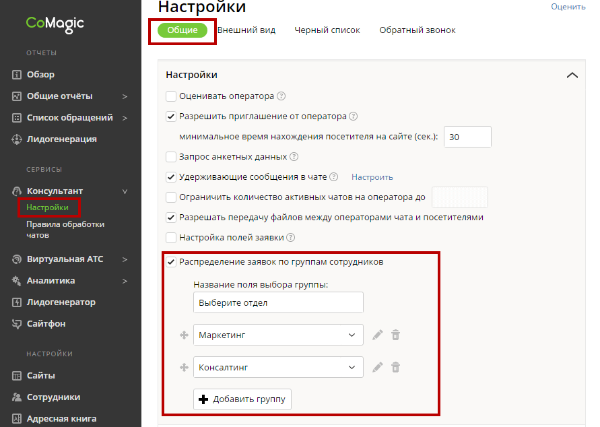Click the pencil edit icon for Маркетинг

coord(378,335)
